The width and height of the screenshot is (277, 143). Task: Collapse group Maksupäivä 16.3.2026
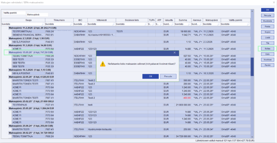pos(7,70)
